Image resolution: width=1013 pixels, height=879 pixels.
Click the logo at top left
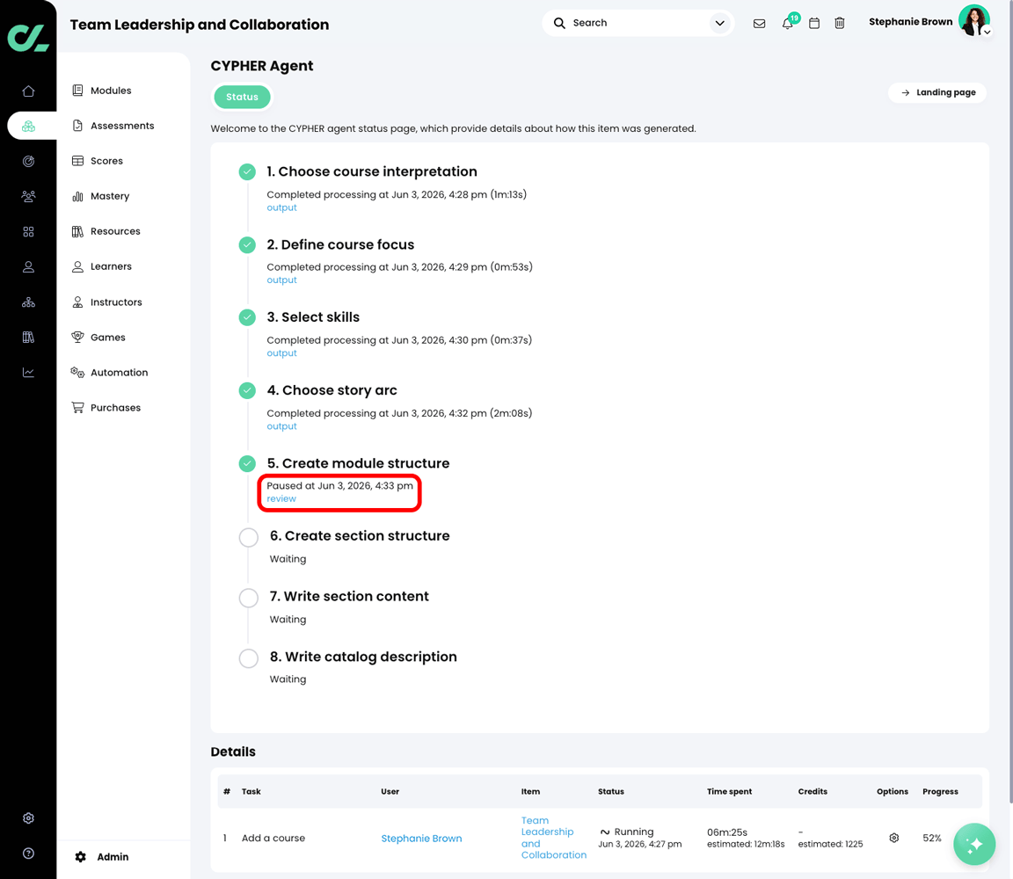(28, 38)
